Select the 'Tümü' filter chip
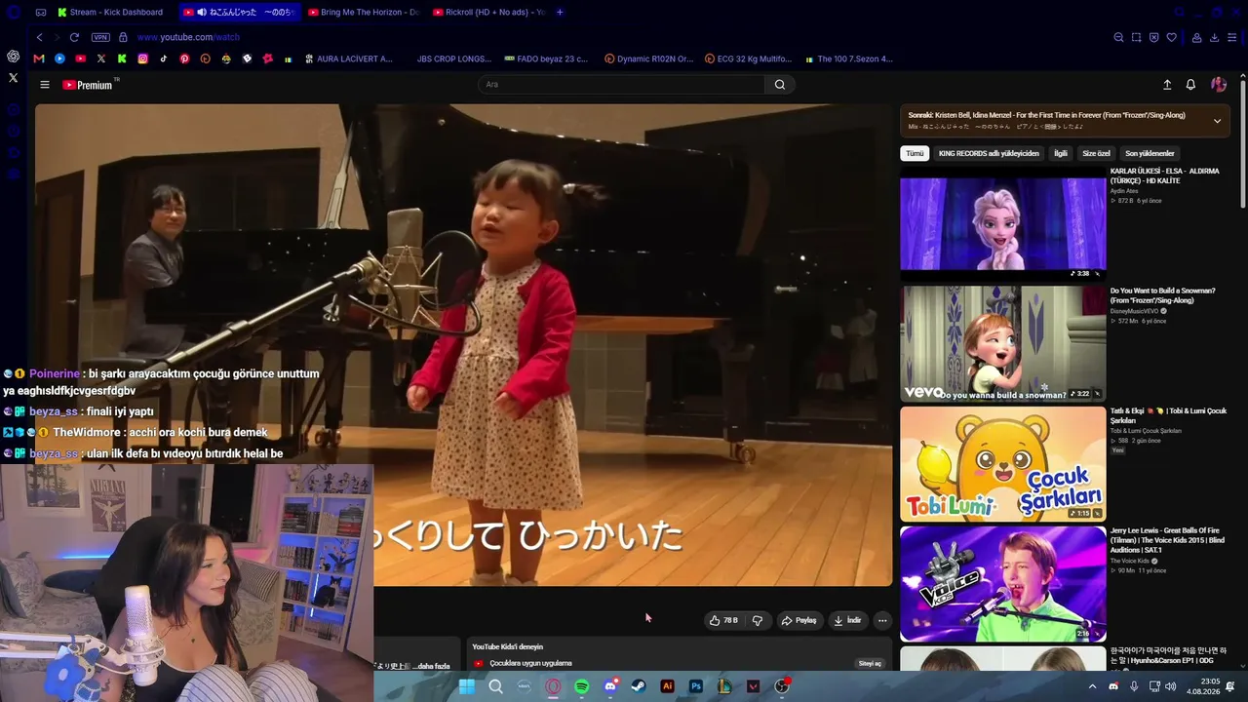1248x702 pixels. [915, 153]
